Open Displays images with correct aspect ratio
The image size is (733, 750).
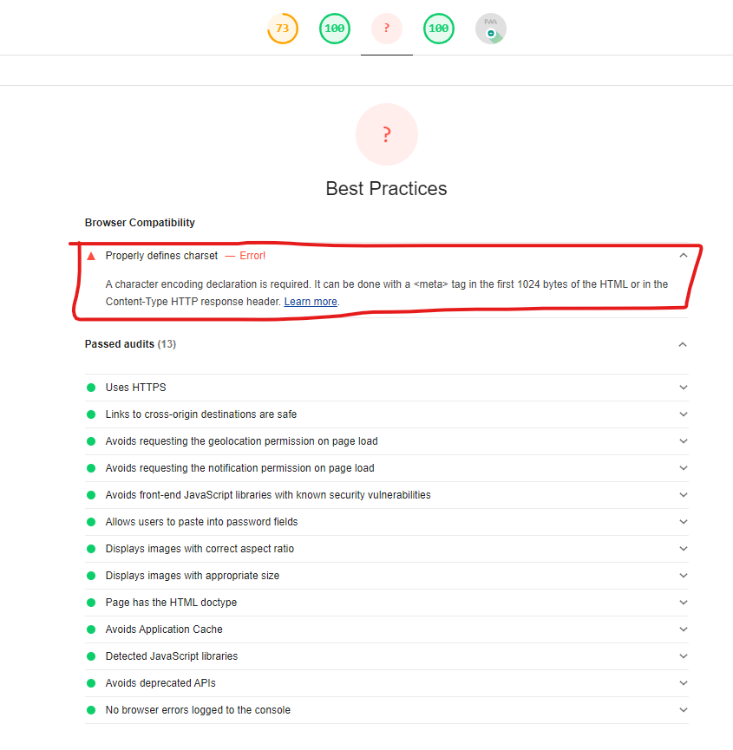(x=387, y=549)
